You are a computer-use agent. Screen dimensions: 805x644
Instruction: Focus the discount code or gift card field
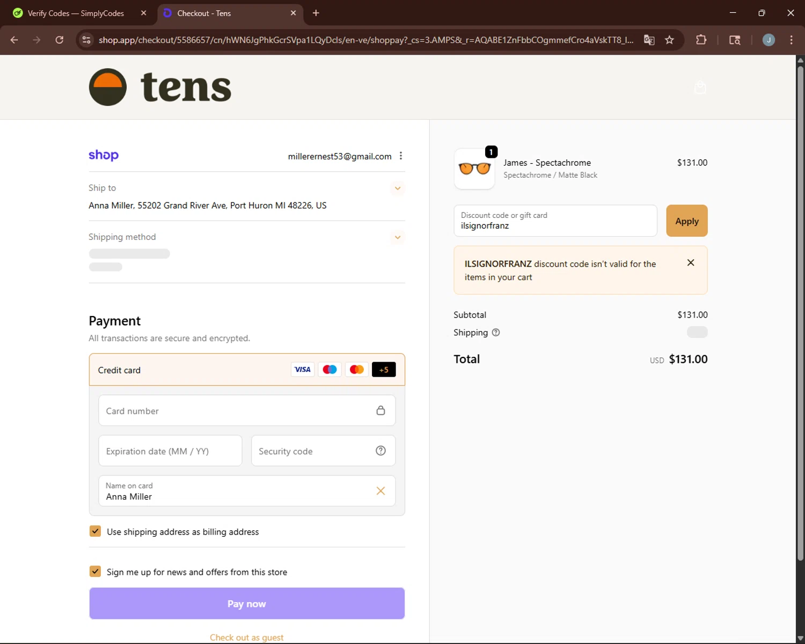pos(555,221)
